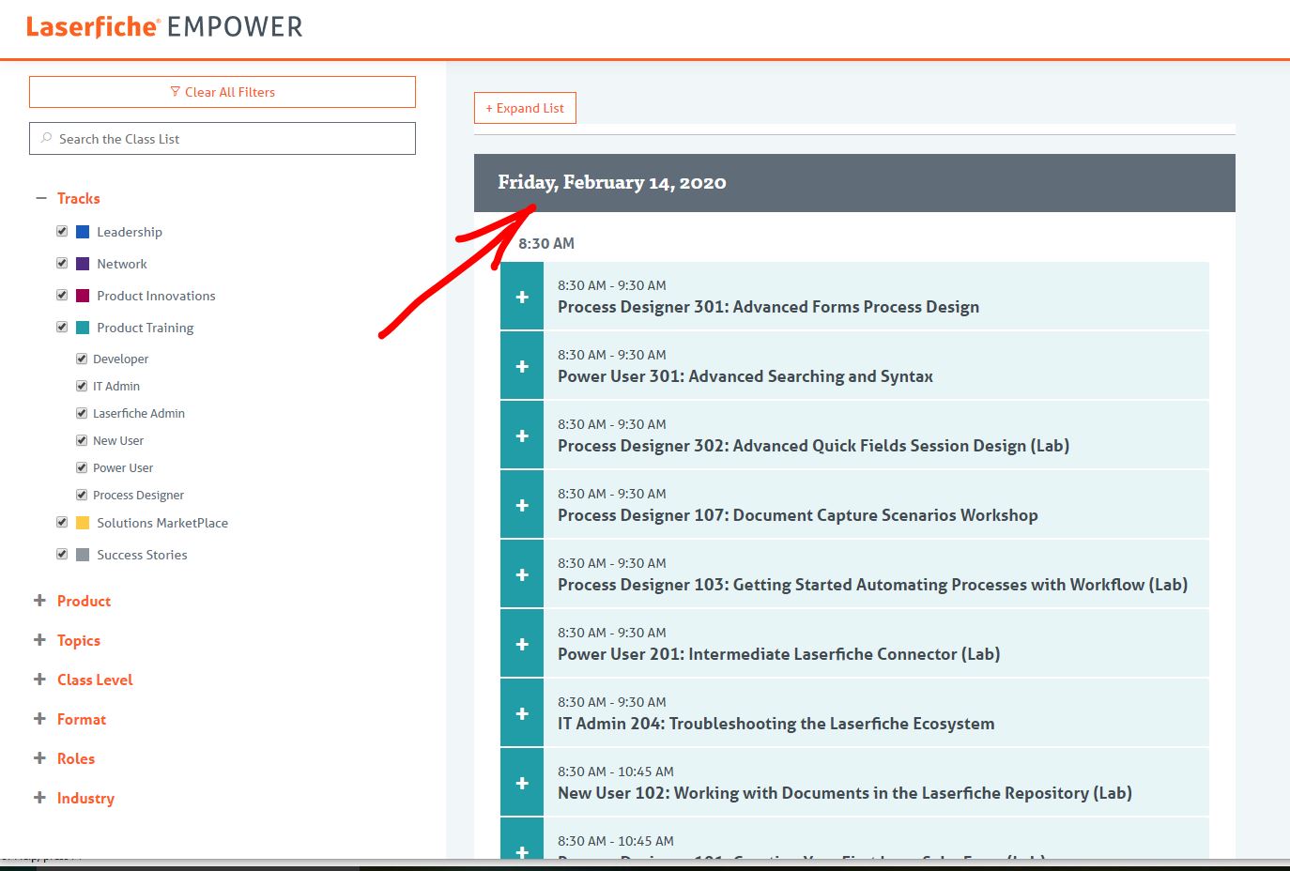Screen dimensions: 1290x871
Task: Expand the Process Designer 107 plus icon
Action: [x=522, y=505]
